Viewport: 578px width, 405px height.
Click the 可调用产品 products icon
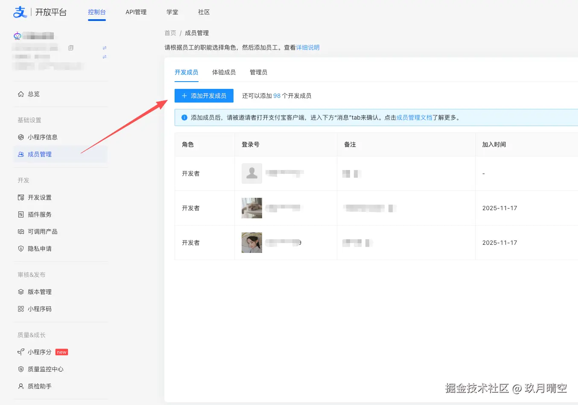20,231
